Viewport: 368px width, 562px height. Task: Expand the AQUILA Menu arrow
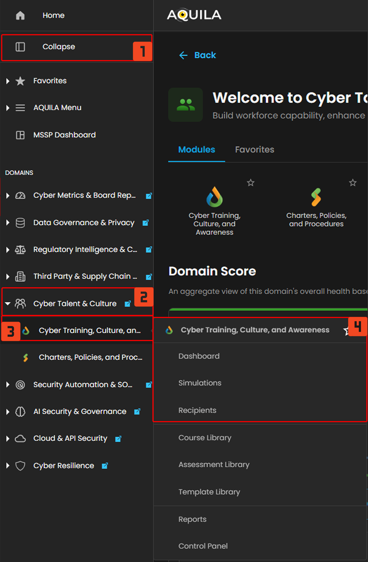[8, 108]
